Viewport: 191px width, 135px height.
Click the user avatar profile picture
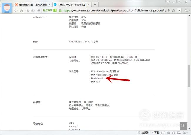click(7, 8)
